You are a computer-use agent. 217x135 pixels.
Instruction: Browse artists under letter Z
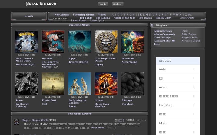(x=186, y=15)
